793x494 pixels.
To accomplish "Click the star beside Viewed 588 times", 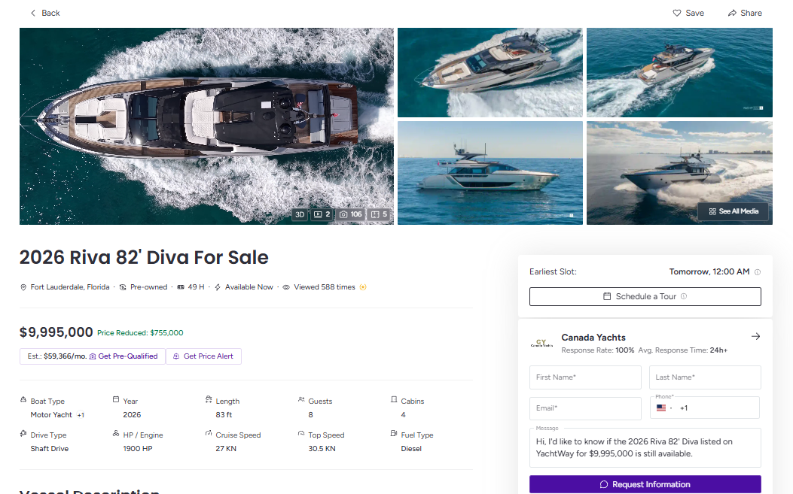I will tap(362, 286).
